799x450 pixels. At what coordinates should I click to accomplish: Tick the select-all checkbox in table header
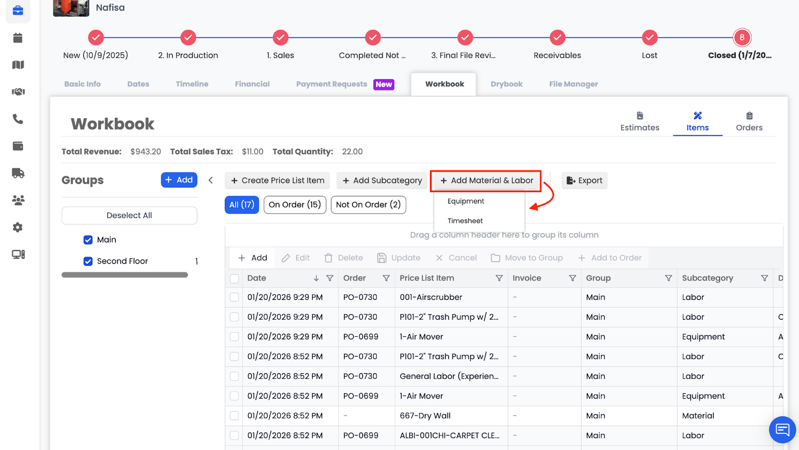[234, 278]
